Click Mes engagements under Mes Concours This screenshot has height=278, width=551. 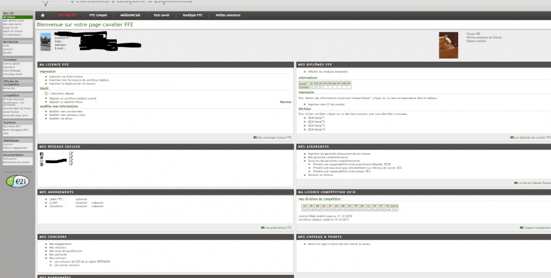[x=61, y=244]
